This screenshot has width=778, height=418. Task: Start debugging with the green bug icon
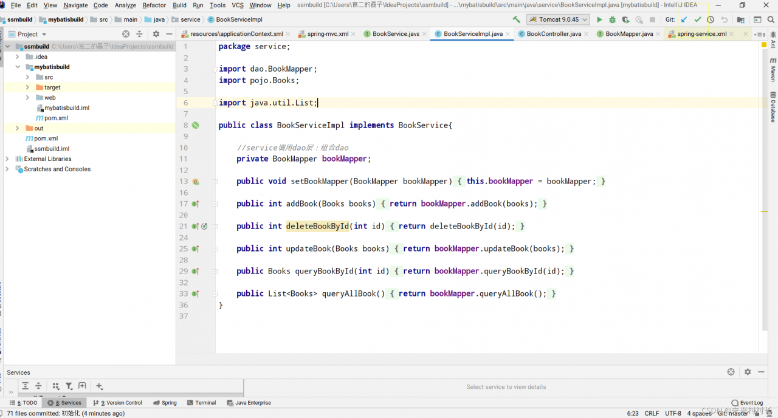pos(612,19)
